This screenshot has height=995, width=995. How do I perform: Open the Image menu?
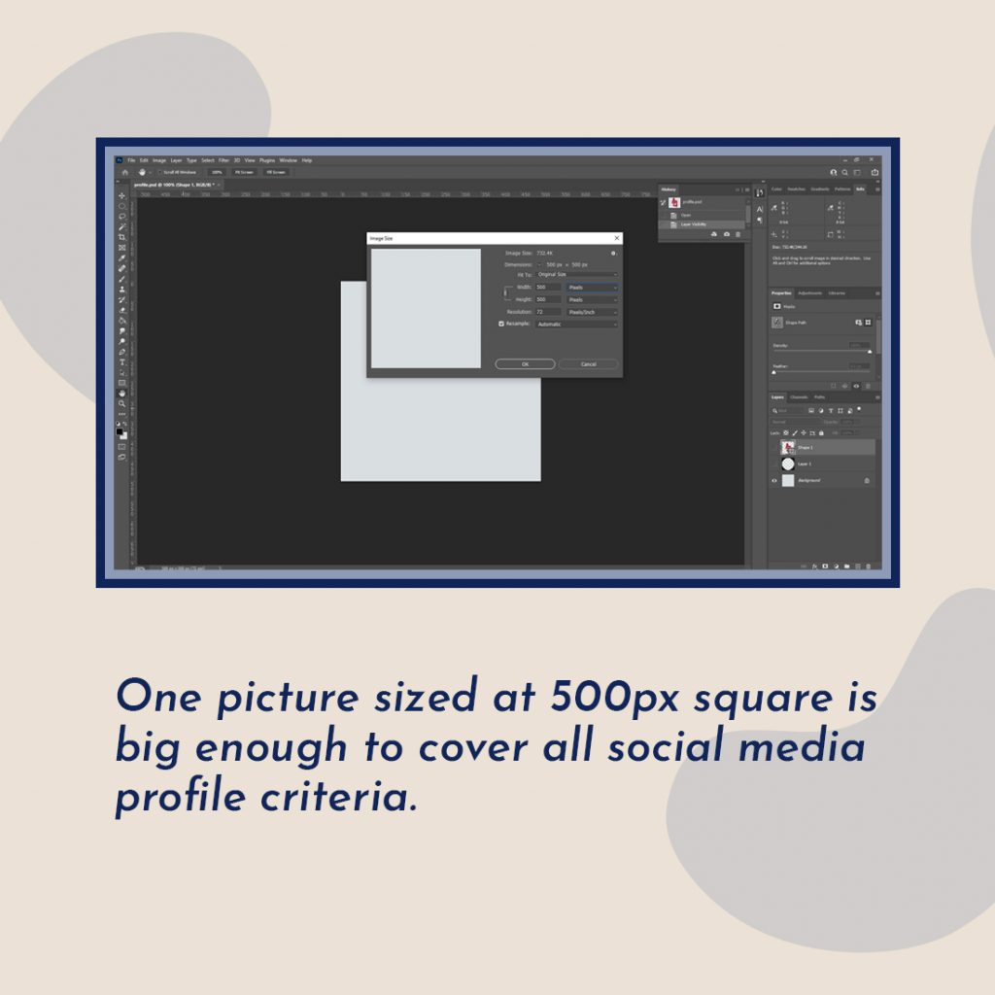click(x=159, y=160)
